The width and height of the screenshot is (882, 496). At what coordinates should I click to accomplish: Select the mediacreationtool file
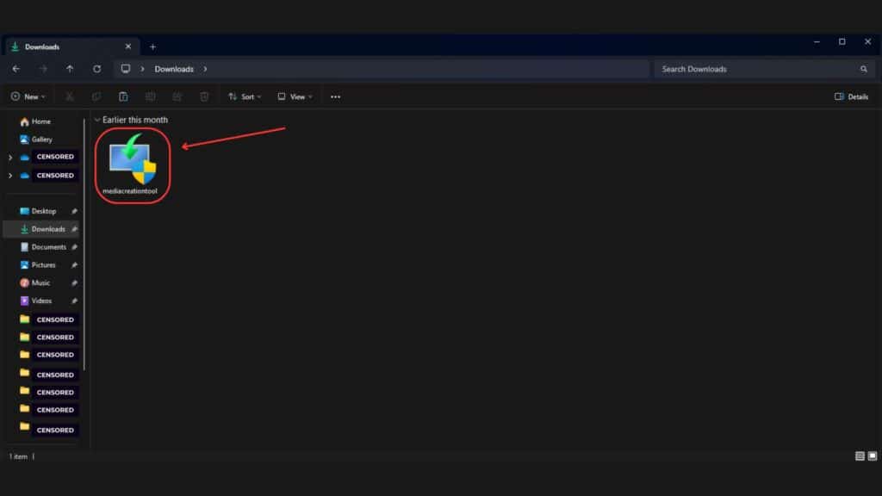click(132, 165)
